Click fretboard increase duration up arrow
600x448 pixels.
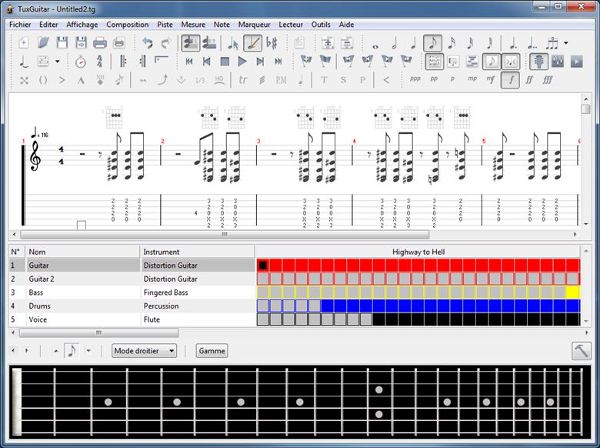pos(56,351)
